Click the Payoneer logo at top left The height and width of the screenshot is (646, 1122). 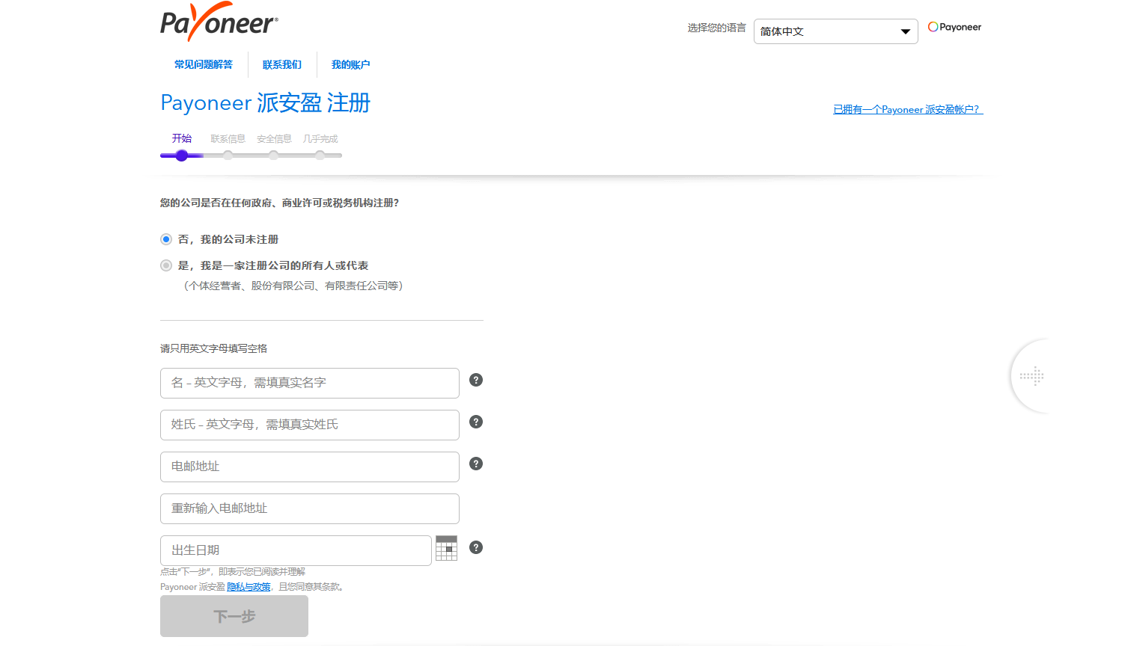(x=219, y=22)
